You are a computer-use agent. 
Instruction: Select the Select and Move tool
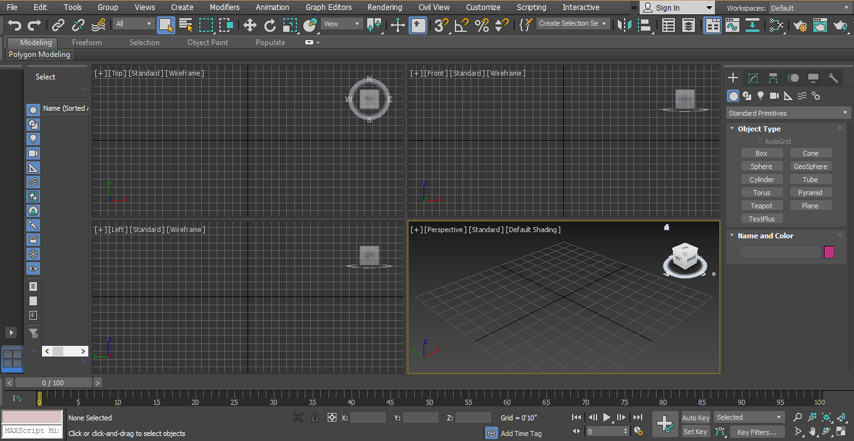coord(249,26)
